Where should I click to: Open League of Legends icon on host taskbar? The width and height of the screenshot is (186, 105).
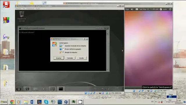tap(39, 102)
